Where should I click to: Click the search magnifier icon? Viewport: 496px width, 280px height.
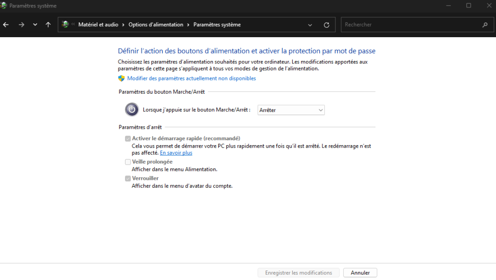[485, 25]
